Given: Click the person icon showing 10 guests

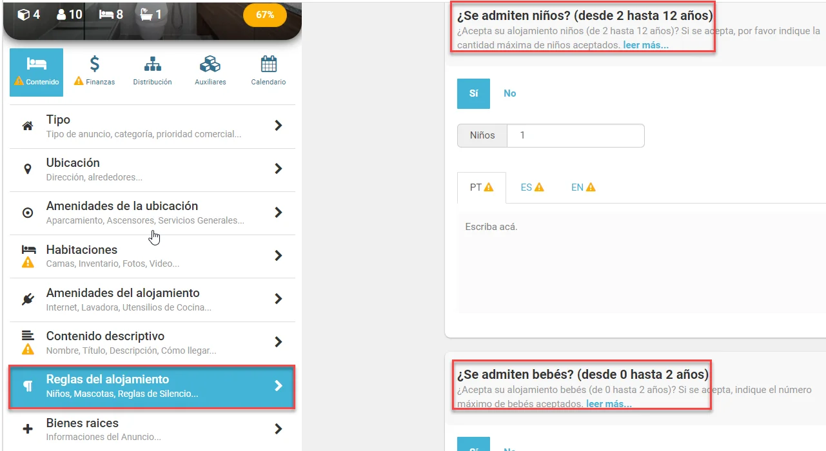Looking at the screenshot, I should pyautogui.click(x=62, y=14).
